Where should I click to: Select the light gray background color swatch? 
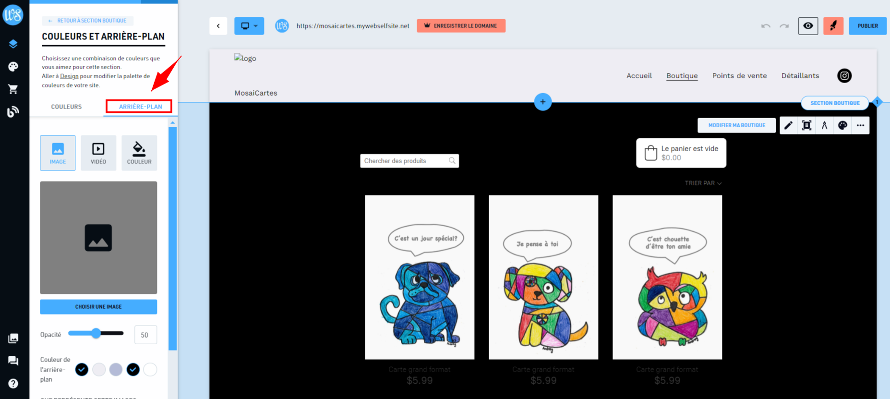pyautogui.click(x=99, y=370)
